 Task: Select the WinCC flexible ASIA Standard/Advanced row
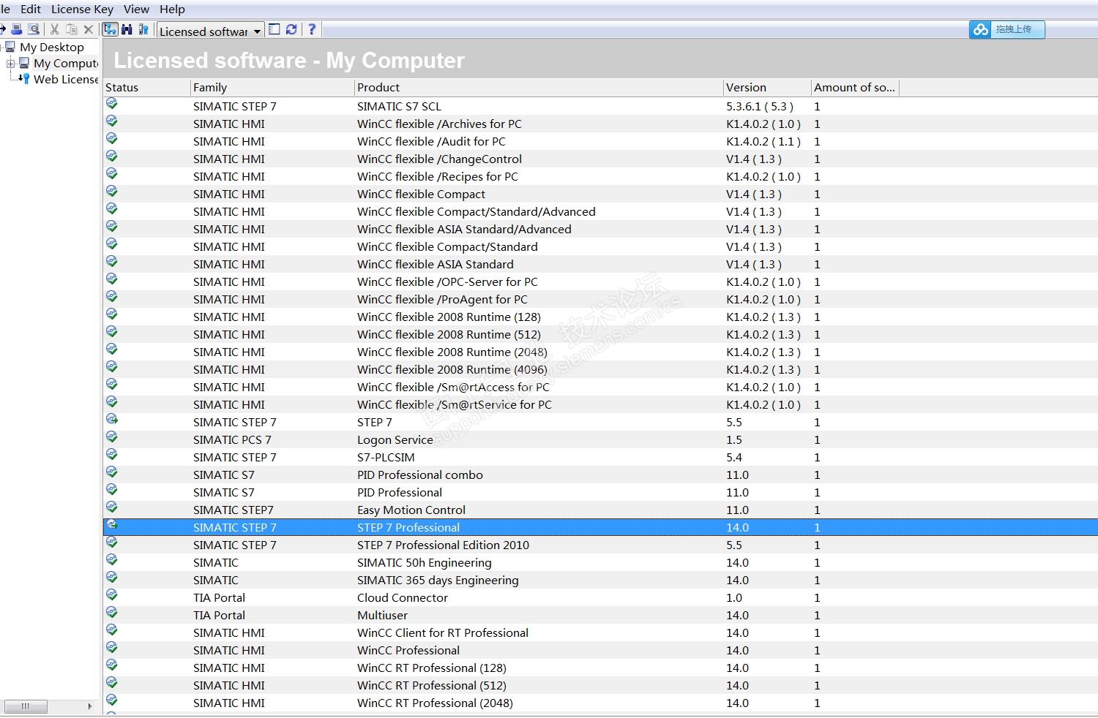(x=600, y=229)
